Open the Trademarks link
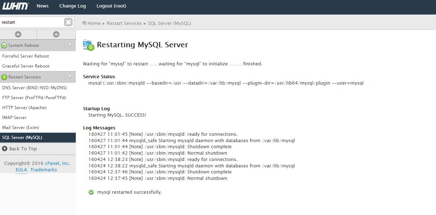436x215 pixels. [x=43, y=170]
